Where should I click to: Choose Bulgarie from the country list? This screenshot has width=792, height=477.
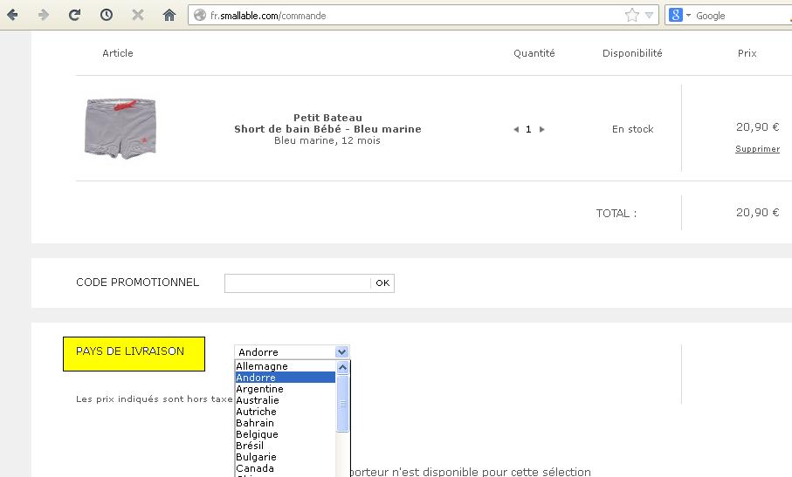click(x=285, y=457)
